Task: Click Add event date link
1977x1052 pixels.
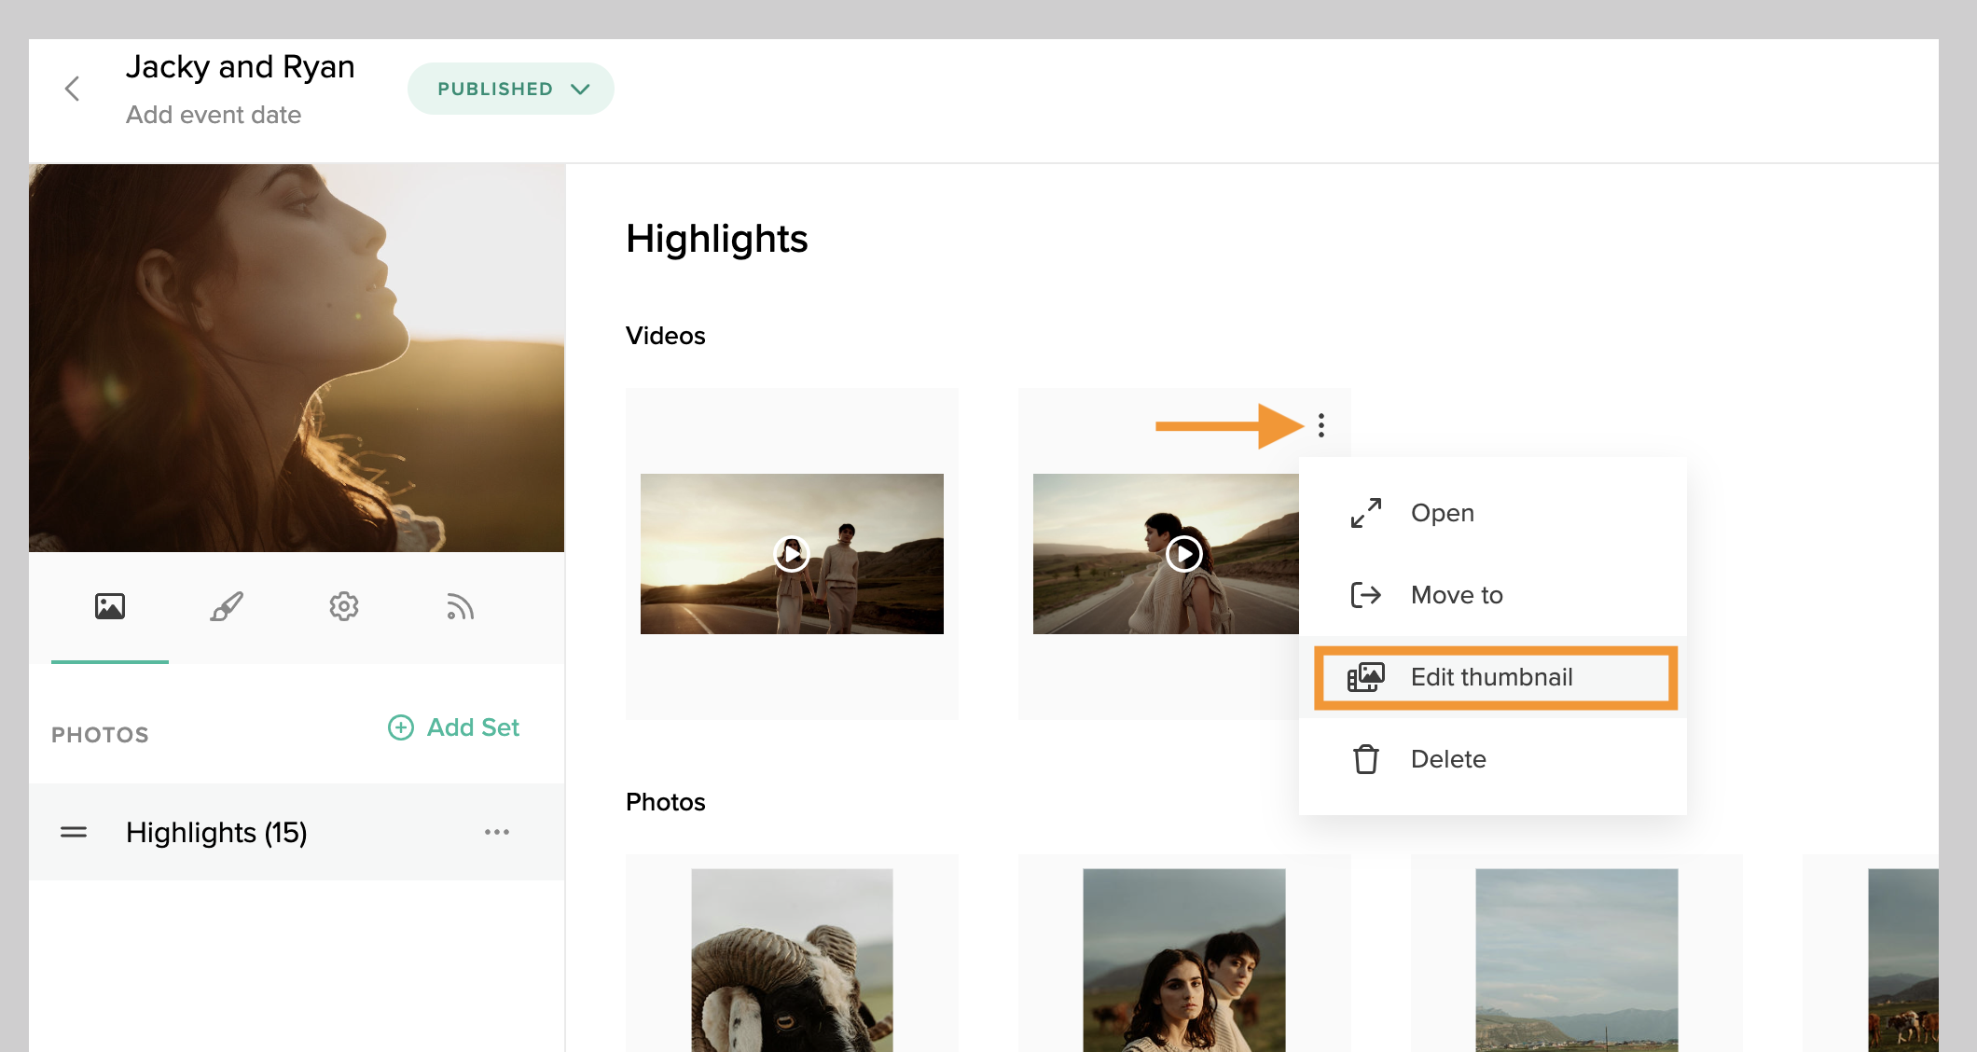Action: click(x=214, y=115)
